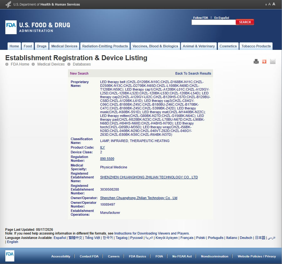Go to Medical Devices breadcrumb
This screenshot has height=264, width=282.
coord(51,64)
